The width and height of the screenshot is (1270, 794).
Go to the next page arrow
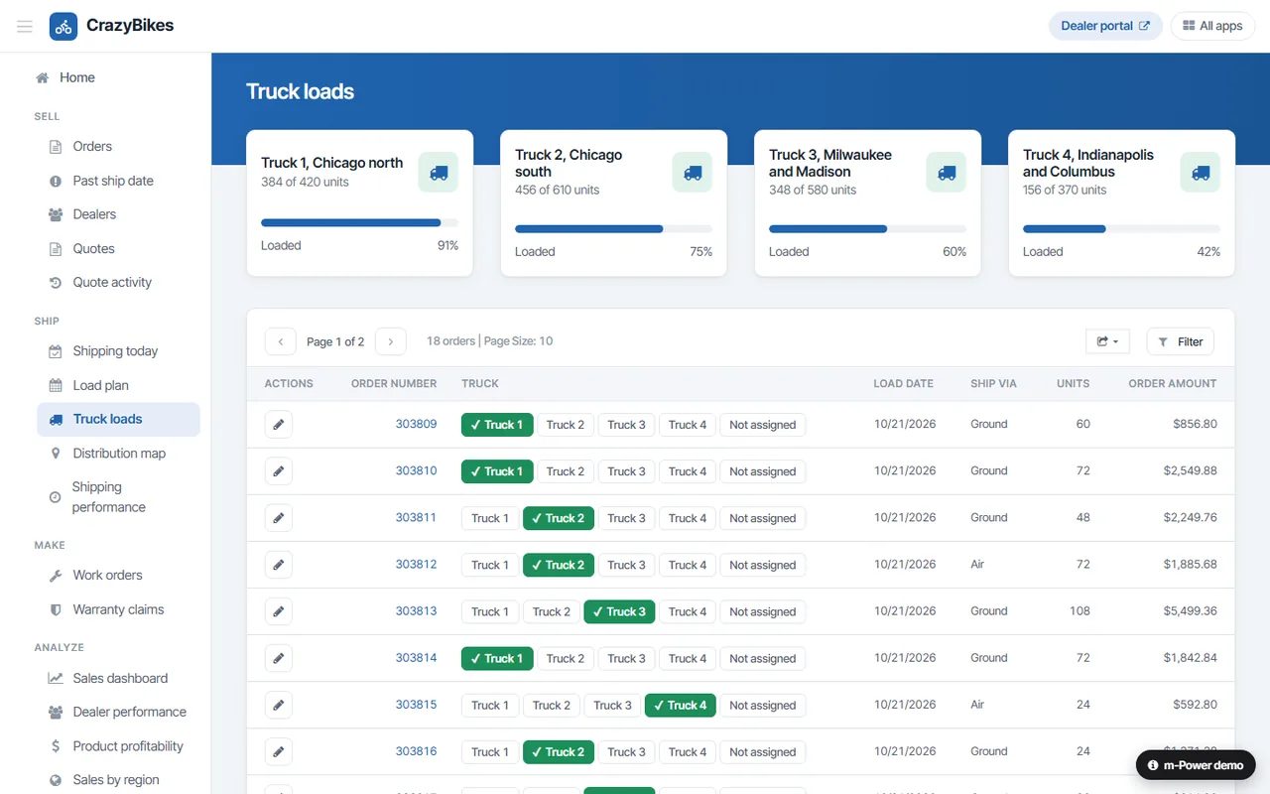point(391,341)
